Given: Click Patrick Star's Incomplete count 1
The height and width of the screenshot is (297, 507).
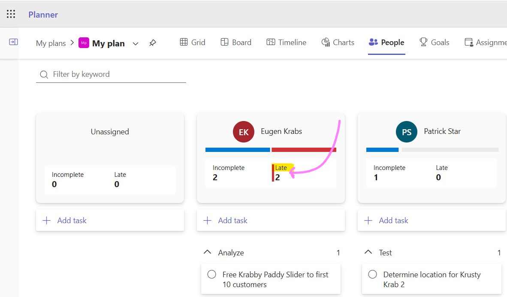Looking at the screenshot, I should [x=376, y=177].
